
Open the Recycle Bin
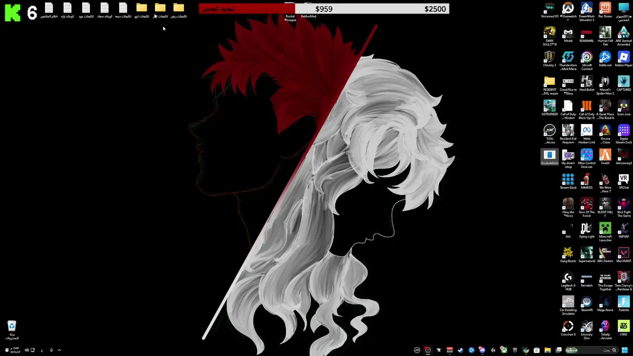coord(12,330)
